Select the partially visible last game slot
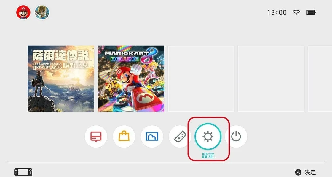Viewport: 332px width, 177px height. click(x=320, y=78)
